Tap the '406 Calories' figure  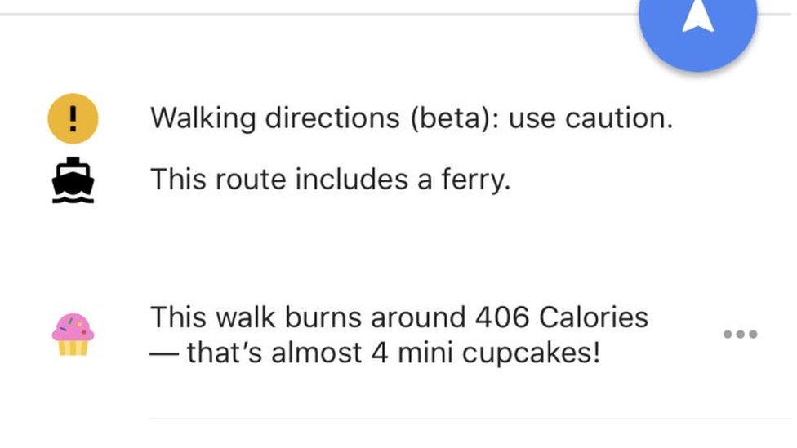[562, 317]
